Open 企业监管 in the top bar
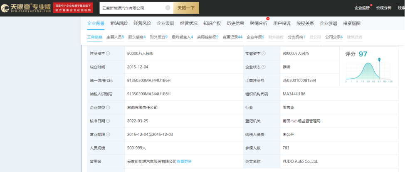Viewport: 405px width, 172px height. pos(362,8)
